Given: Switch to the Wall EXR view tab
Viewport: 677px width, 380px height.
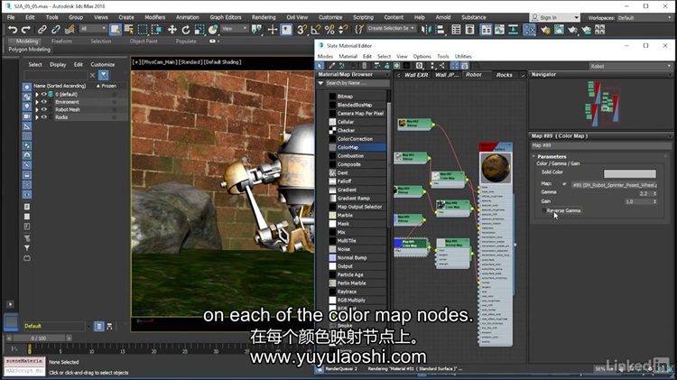Looking at the screenshot, I should pyautogui.click(x=416, y=75).
